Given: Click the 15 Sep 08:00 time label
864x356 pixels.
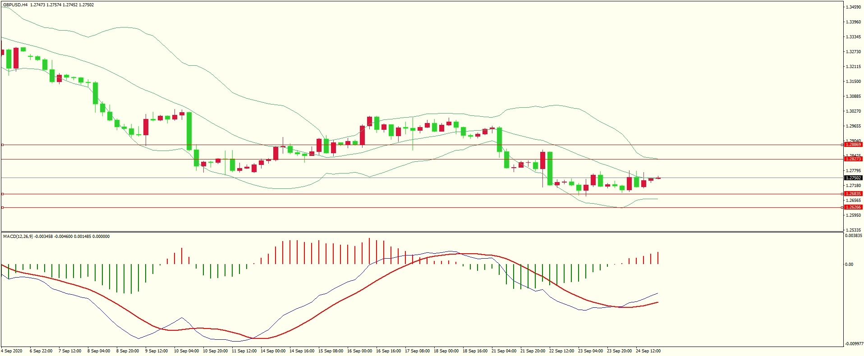Looking at the screenshot, I should tap(331, 351).
